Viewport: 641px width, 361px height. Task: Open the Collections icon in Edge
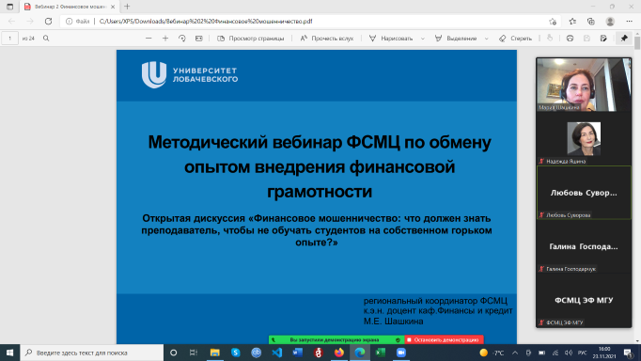591,22
